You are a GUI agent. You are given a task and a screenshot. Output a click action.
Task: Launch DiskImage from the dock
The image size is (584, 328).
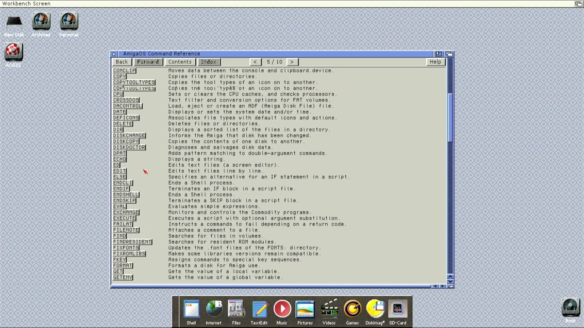tap(375, 313)
